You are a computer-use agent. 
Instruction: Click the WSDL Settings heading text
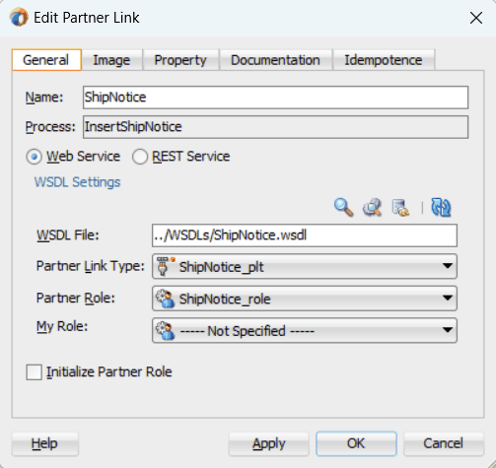click(78, 182)
